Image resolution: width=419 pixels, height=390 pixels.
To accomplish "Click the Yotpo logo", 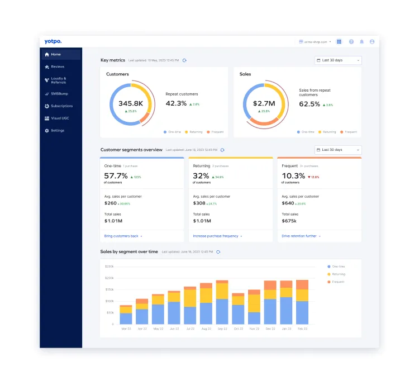I will pyautogui.click(x=53, y=41).
